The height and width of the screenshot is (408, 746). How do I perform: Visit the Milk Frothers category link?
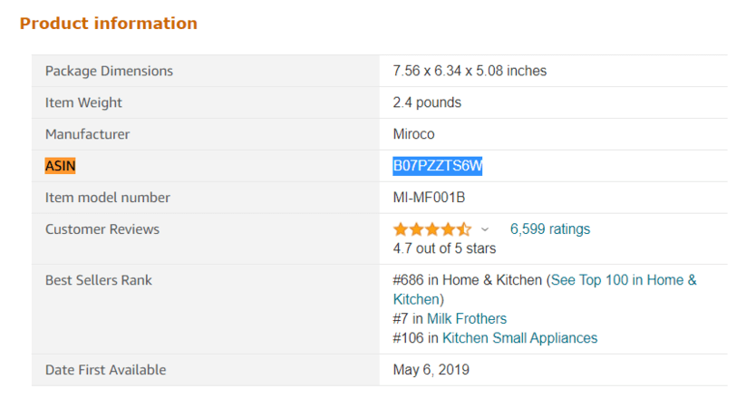(467, 318)
